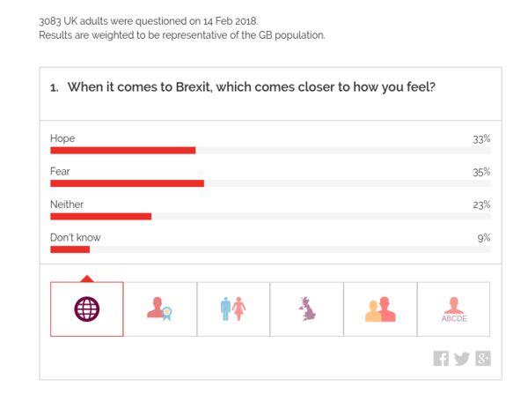This screenshot has height=409, width=528.
Task: Click the Don't know answer label
Action: pyautogui.click(x=76, y=237)
